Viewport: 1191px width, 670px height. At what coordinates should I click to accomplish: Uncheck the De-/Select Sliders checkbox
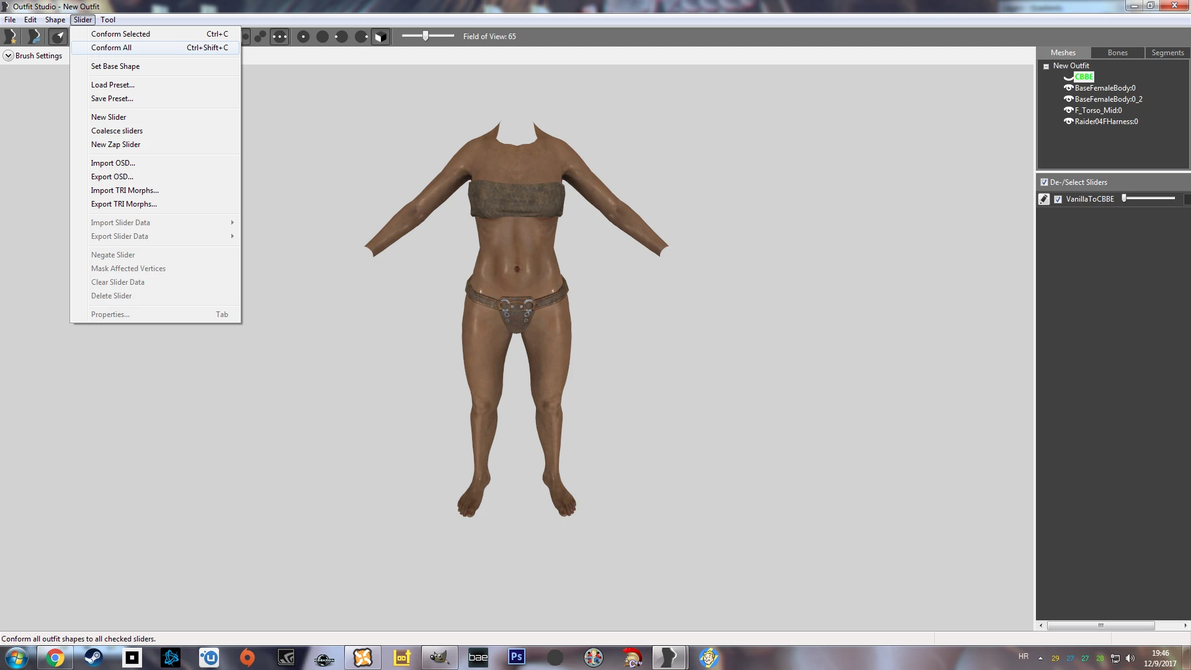[x=1044, y=182]
